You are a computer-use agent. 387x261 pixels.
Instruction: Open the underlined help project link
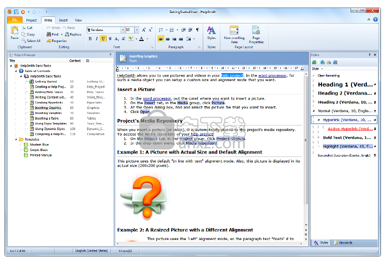202,134
